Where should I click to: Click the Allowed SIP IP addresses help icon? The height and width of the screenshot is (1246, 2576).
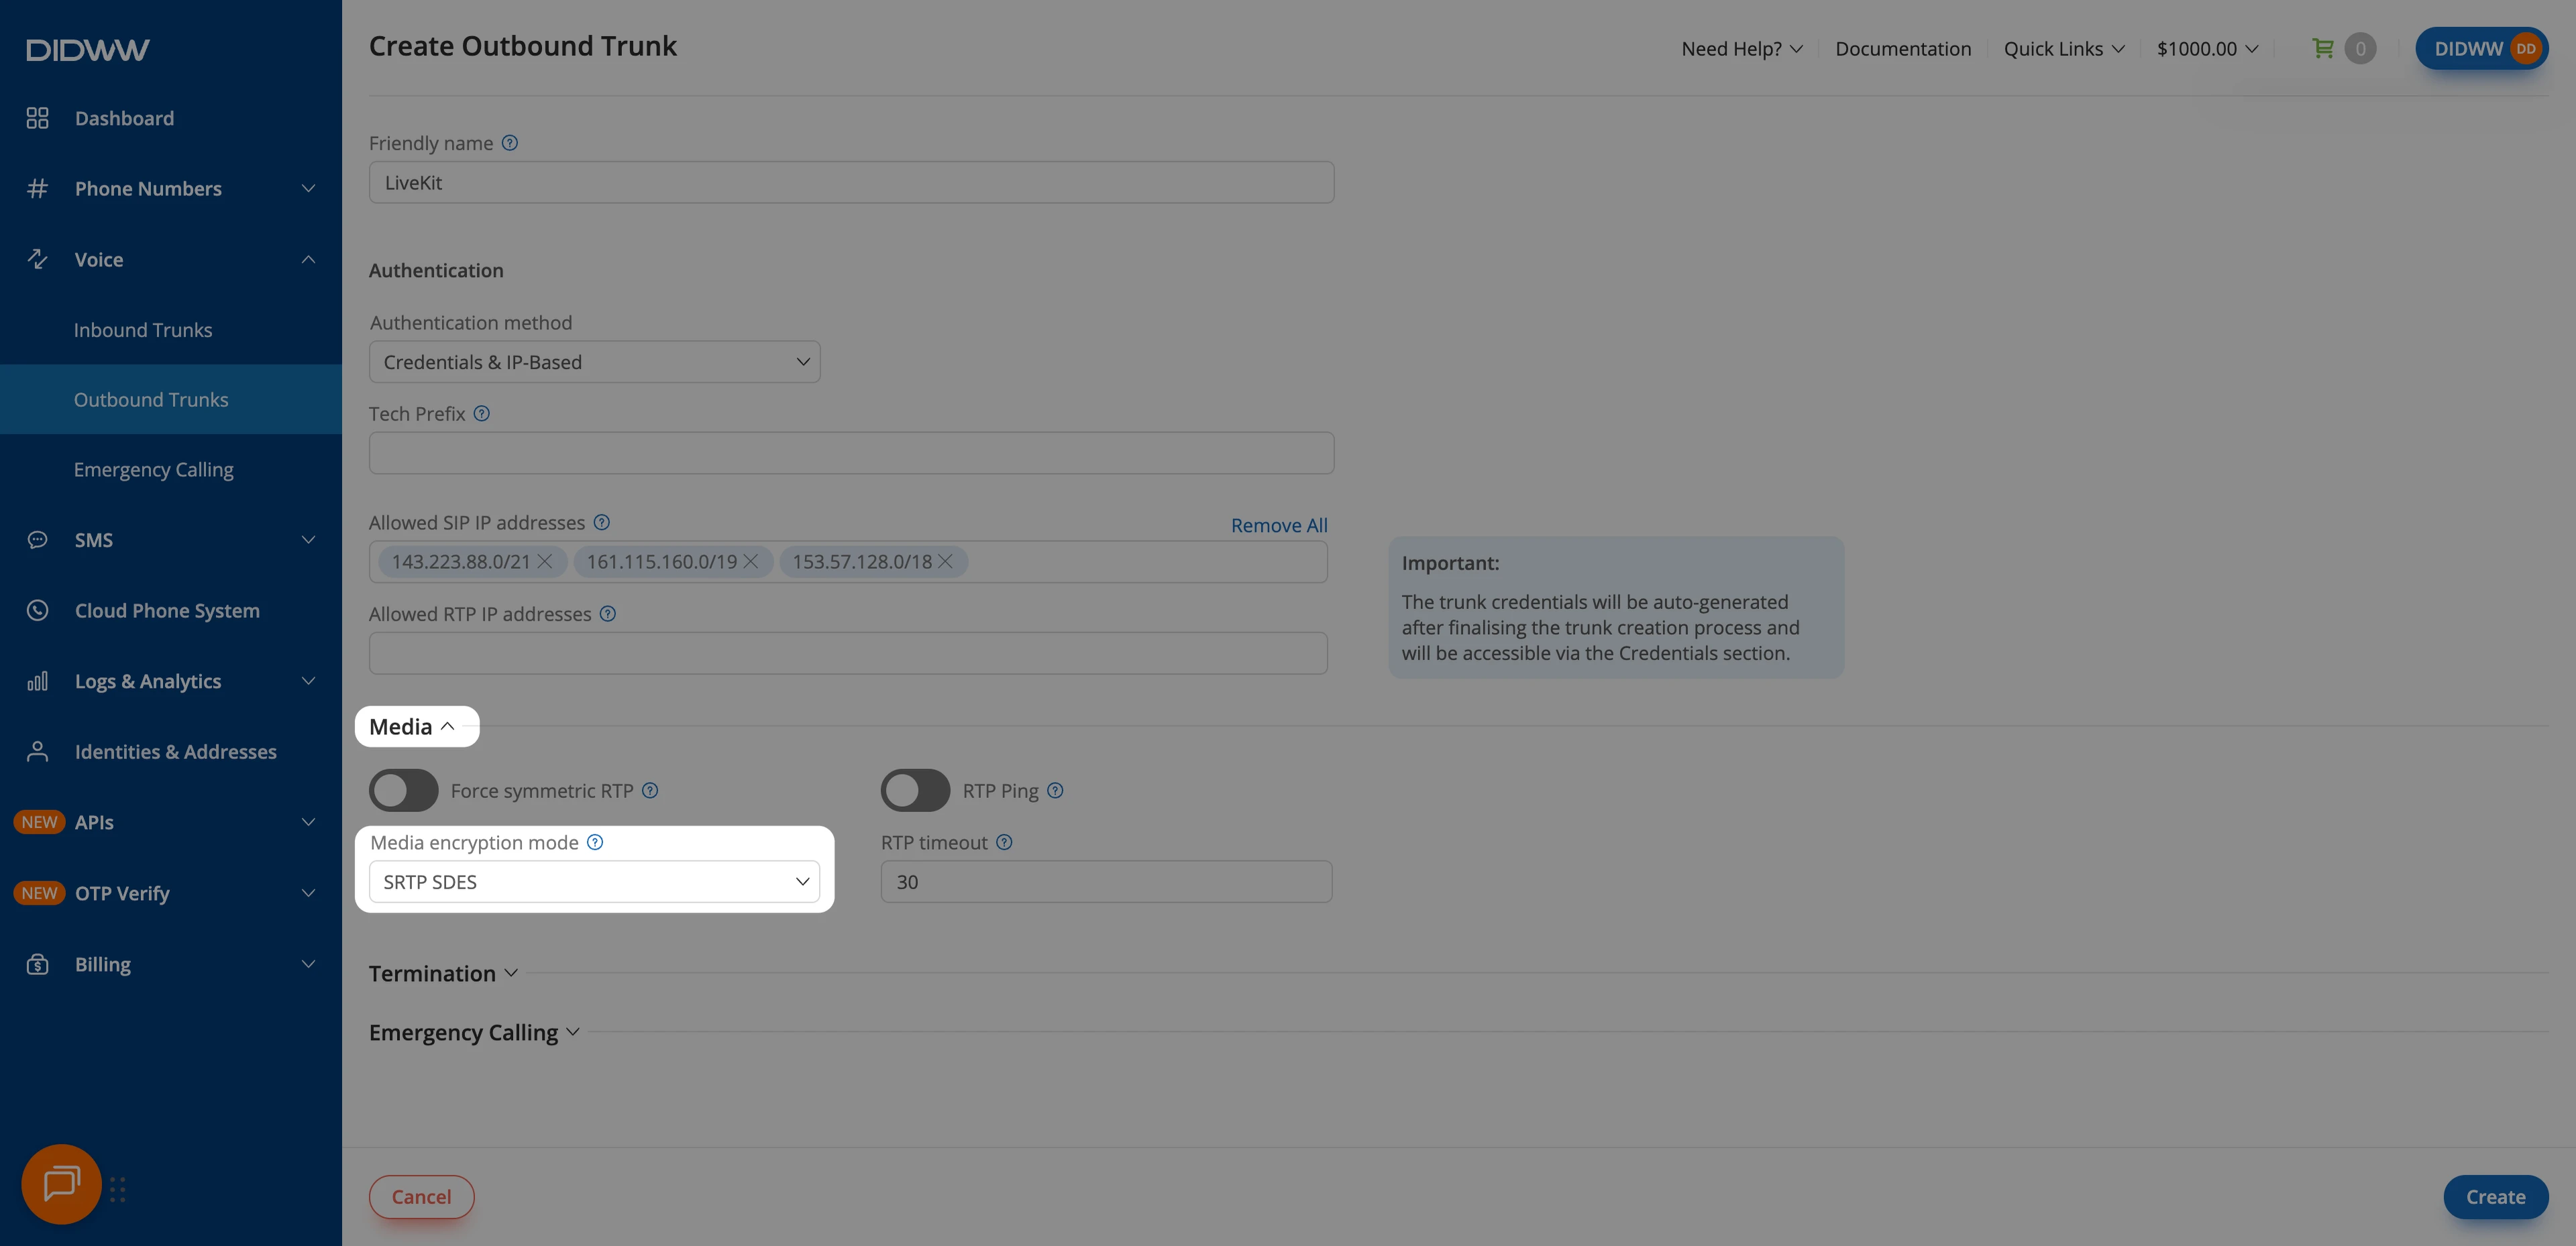(602, 522)
